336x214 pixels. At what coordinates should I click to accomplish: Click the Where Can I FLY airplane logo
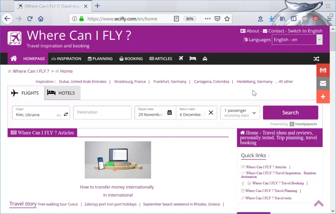pos(15,38)
